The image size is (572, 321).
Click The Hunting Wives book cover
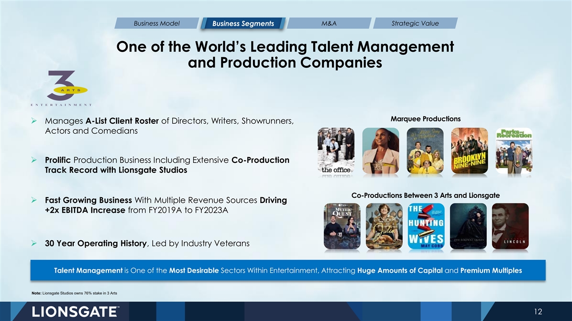point(425,226)
